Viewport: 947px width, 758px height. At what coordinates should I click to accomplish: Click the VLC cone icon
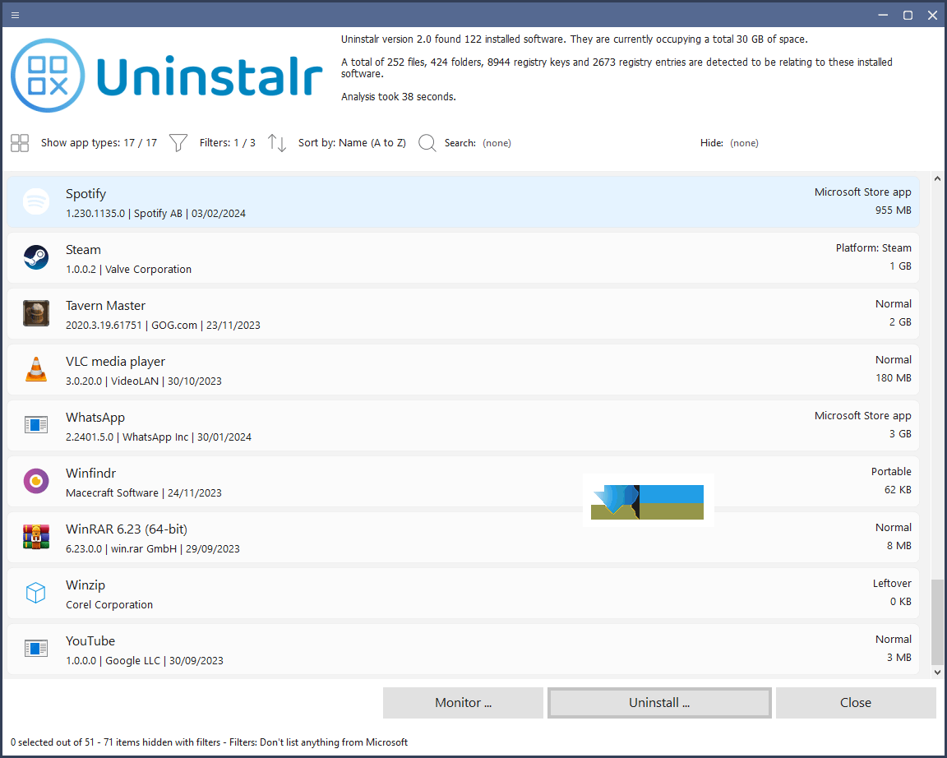(36, 369)
